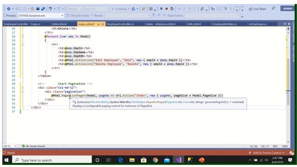Click the editor scroll down arrow
This screenshot has height=167, width=297.
(288, 142)
